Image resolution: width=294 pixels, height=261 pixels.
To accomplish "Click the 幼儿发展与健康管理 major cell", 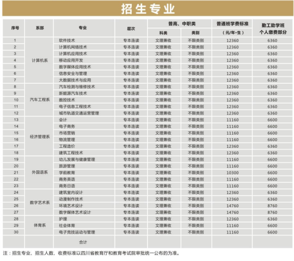I will [84, 160].
